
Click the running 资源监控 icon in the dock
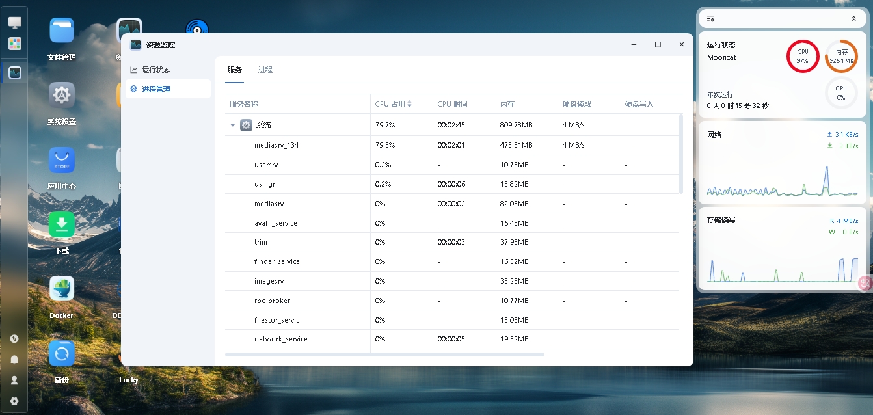point(14,73)
